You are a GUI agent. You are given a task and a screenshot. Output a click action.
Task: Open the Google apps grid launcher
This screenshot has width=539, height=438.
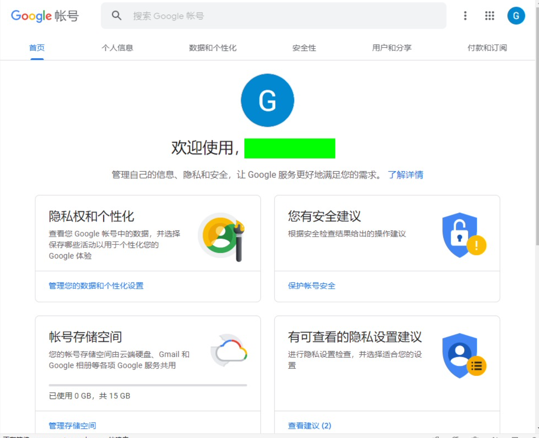489,15
